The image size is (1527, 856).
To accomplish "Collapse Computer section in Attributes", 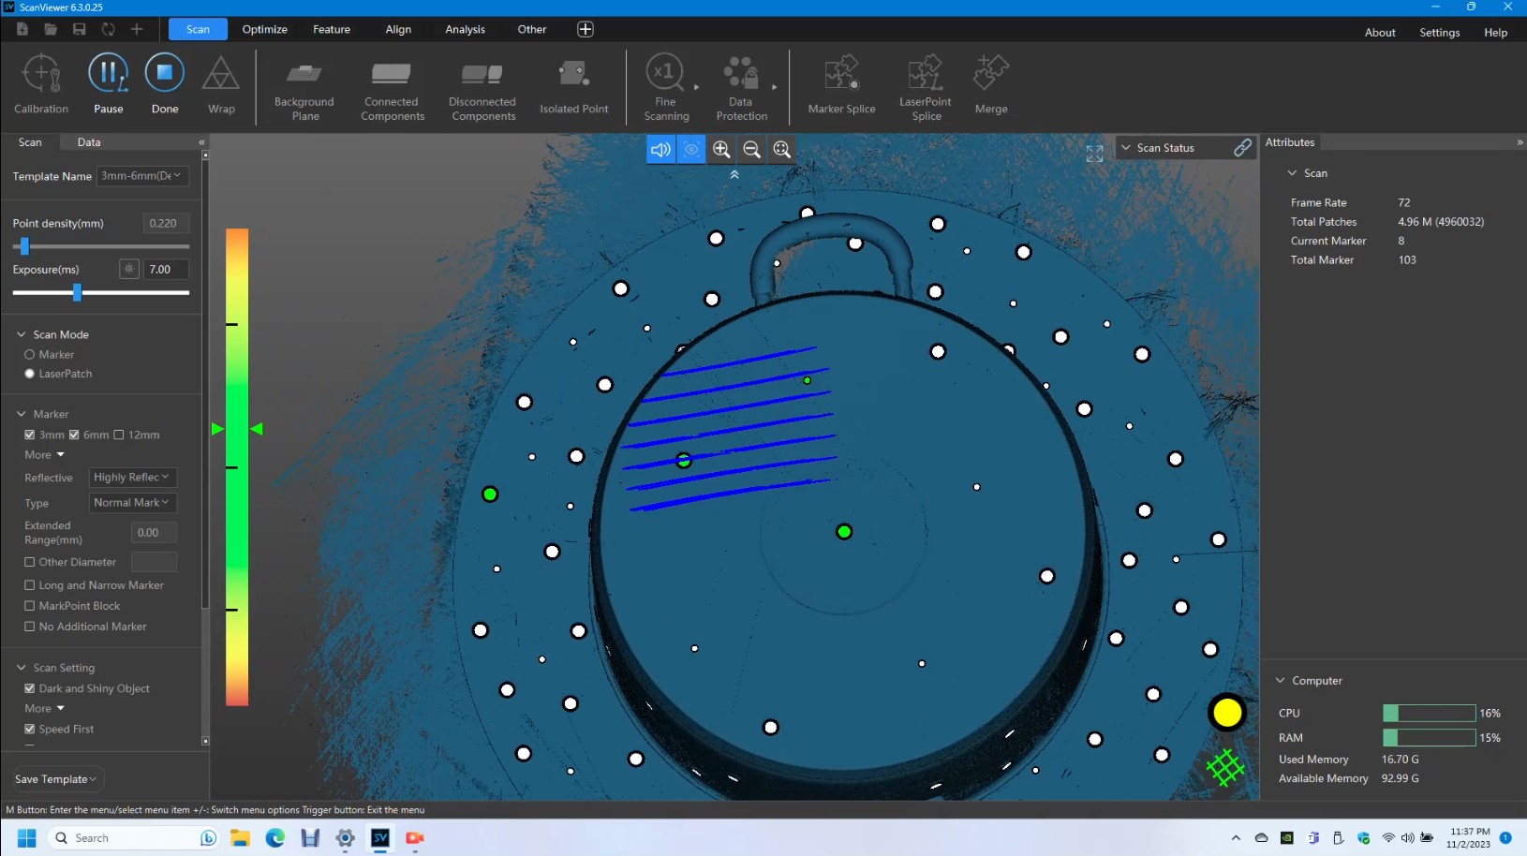I will pos(1281,681).
